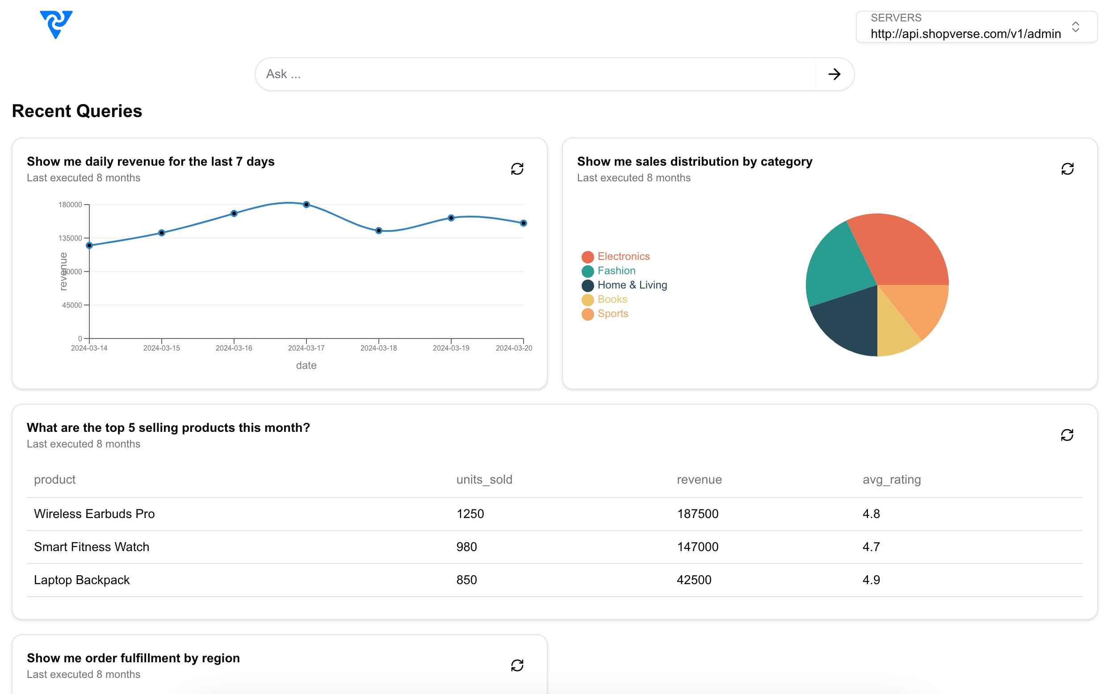
Task: Refresh the daily revenue query
Action: [517, 168]
